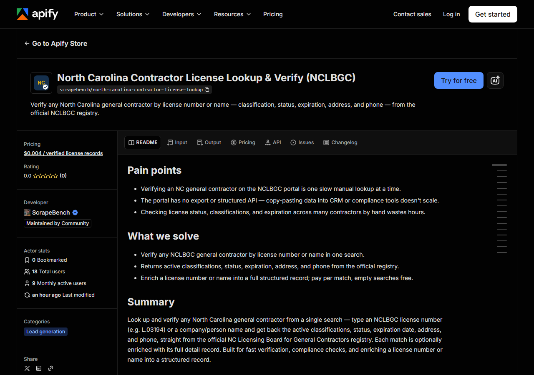Click the rating stars
Viewport: 534px width, 375px height.
pyautogui.click(x=45, y=176)
